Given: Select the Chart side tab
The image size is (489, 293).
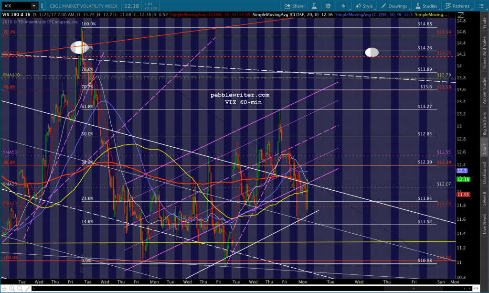Looking at the screenshot, I should point(484,149).
